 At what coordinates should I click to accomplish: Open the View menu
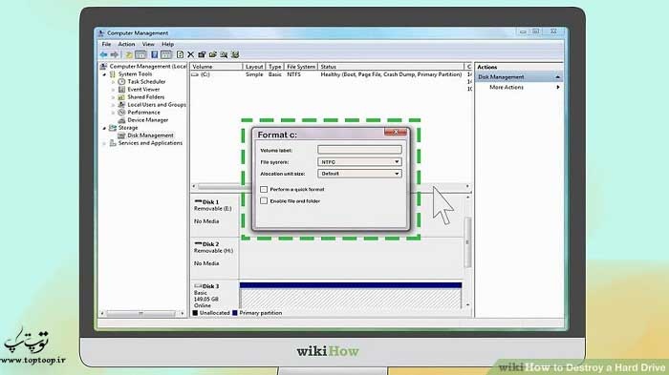pyautogui.click(x=148, y=44)
